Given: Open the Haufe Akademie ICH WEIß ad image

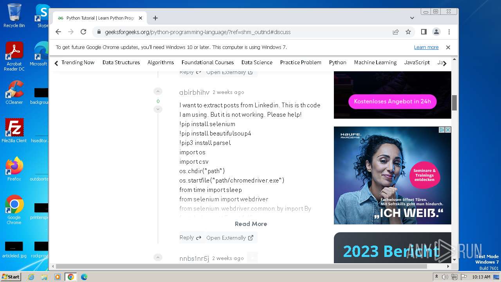Looking at the screenshot, I should click(x=392, y=175).
